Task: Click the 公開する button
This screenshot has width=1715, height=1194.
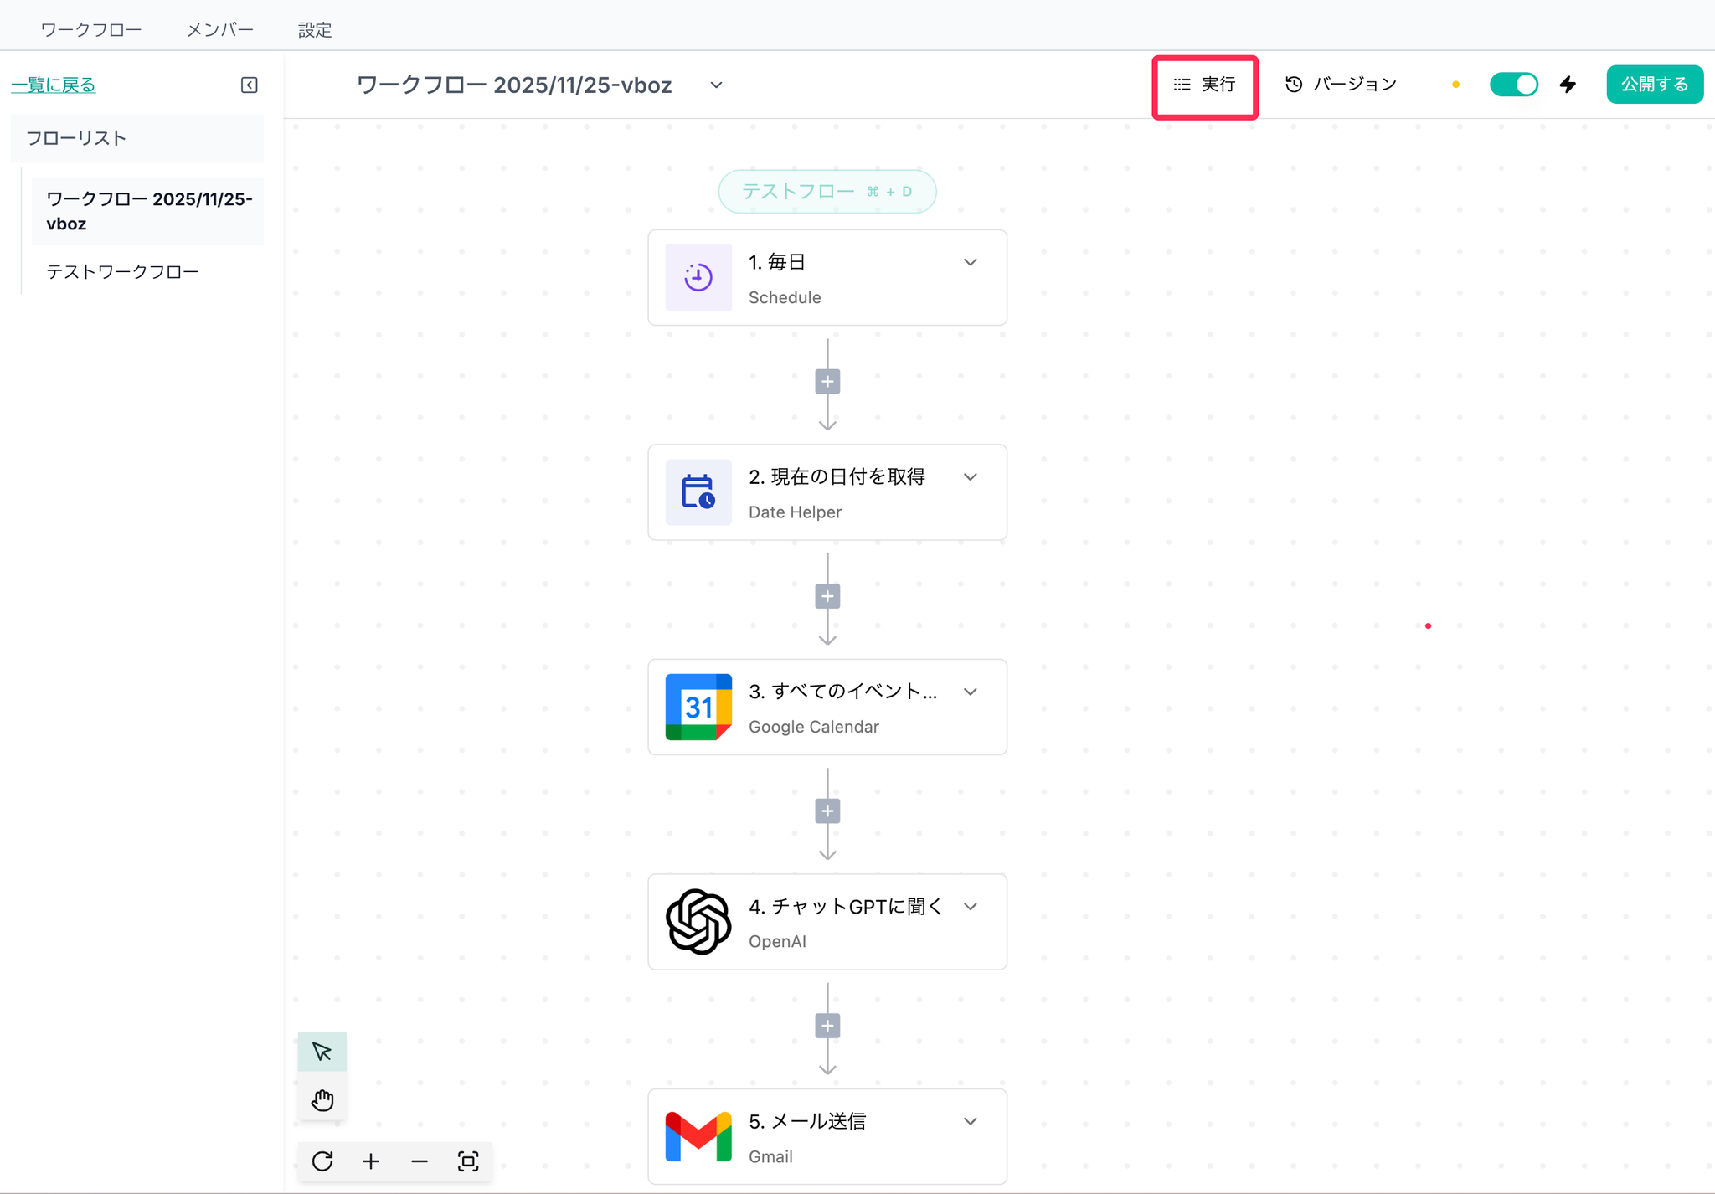Action: click(1654, 85)
